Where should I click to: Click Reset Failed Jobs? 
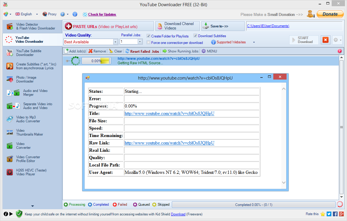[x=142, y=51]
